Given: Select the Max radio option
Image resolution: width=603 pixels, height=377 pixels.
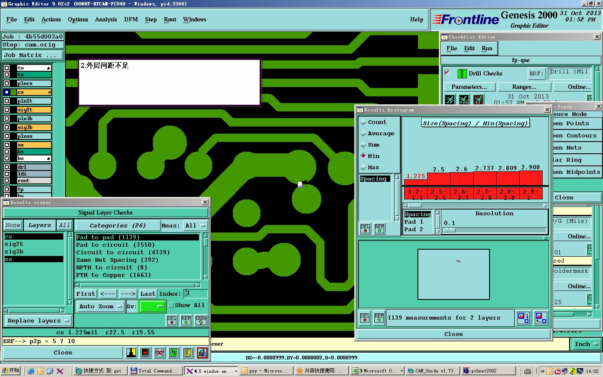Looking at the screenshot, I should click(363, 168).
